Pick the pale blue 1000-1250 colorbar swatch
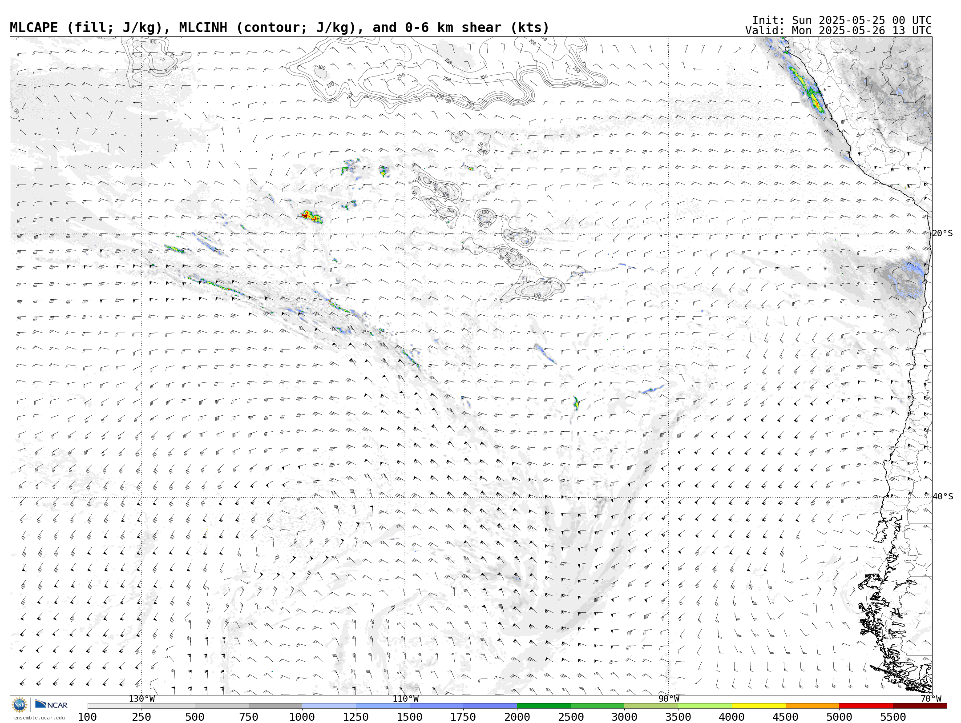The width and height of the screenshot is (961, 723). (x=329, y=706)
